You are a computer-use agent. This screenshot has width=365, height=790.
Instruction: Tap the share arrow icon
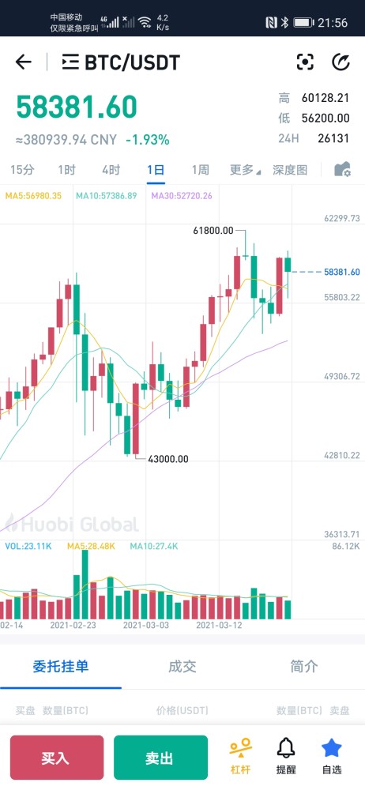pos(341,62)
